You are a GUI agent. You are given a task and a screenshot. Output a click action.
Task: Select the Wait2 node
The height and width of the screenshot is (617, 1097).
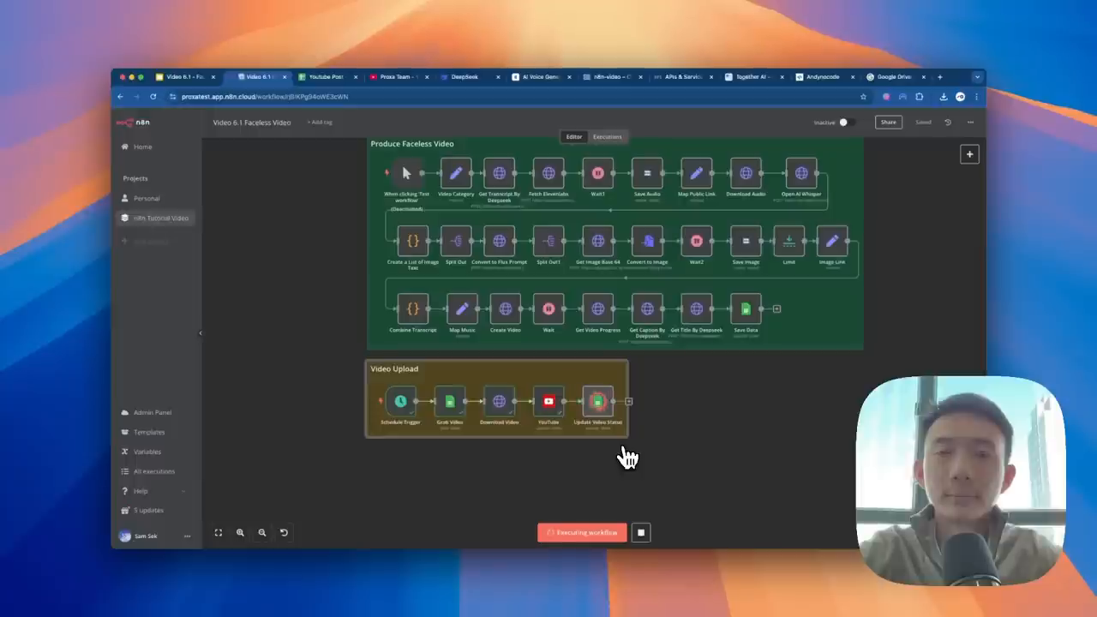coord(697,241)
